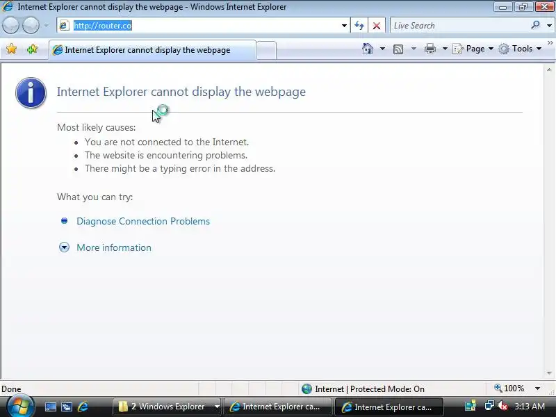Click the Search magnifier icon
Screen dimensions: 556x417
coord(535,25)
